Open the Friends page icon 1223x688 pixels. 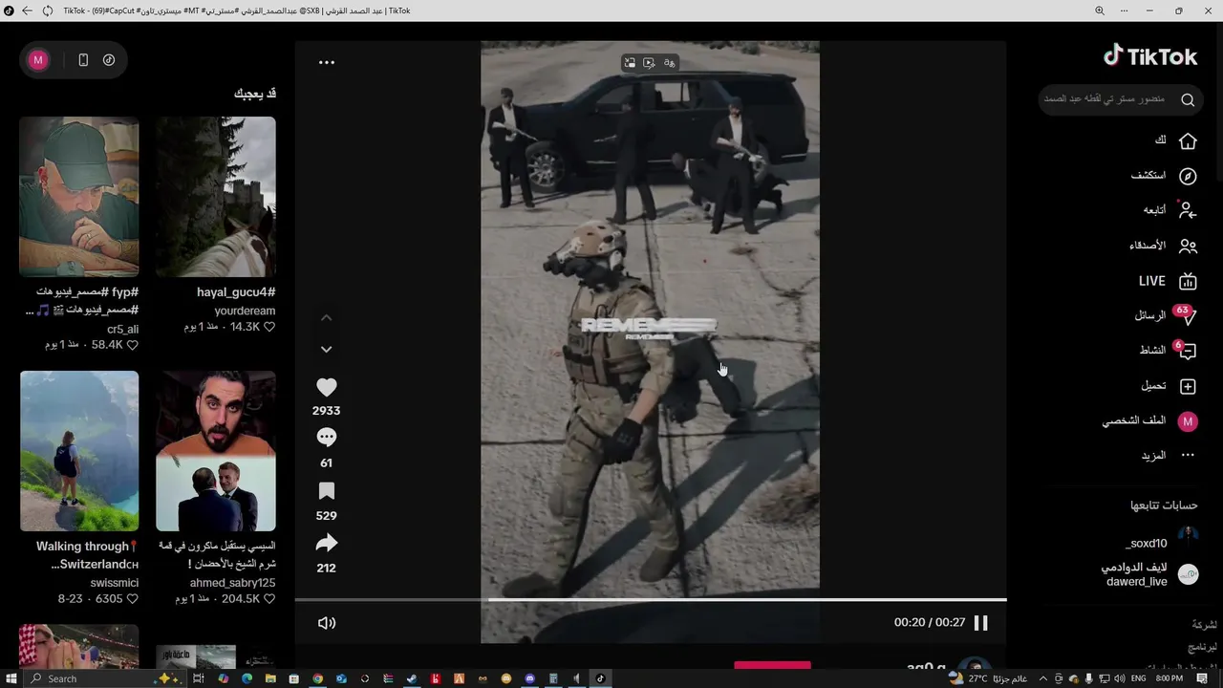pos(1188,246)
